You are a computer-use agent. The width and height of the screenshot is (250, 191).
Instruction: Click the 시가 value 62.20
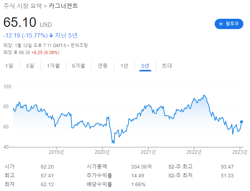pyautogui.click(x=47, y=167)
